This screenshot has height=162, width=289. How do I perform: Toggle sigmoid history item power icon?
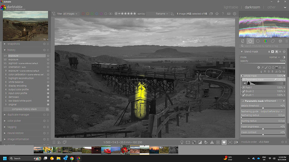48,63
